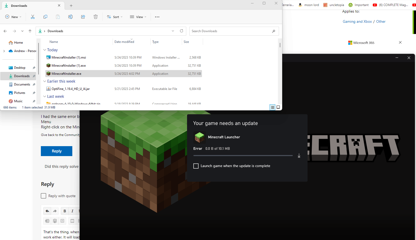Viewport: 416px width, 240px height.
Task: Open the uncletopia bookmark
Action: coord(334,5)
